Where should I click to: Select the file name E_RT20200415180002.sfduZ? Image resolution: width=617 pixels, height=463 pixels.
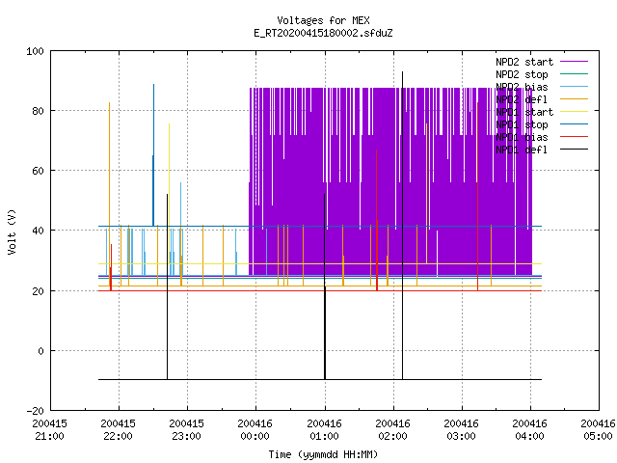323,33
